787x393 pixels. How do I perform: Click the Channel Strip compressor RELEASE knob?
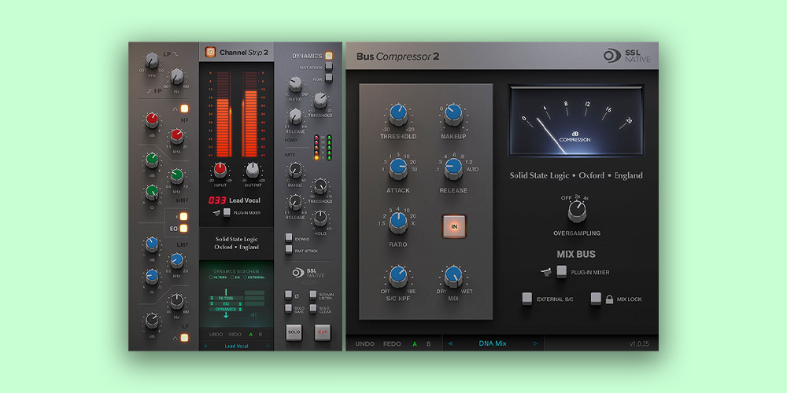[296, 116]
